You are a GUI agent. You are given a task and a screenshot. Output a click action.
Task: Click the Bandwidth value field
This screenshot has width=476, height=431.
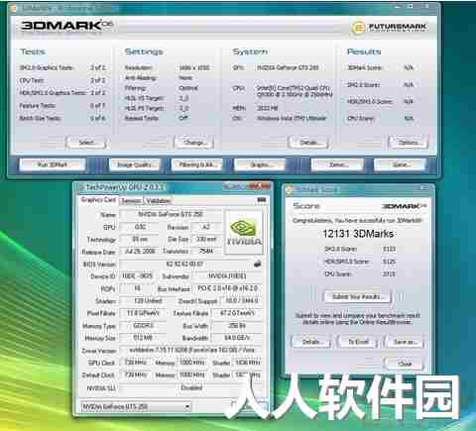[x=237, y=338]
